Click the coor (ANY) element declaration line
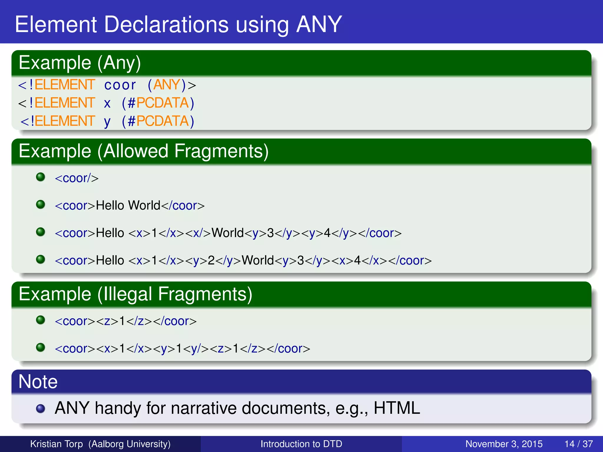 point(107,85)
